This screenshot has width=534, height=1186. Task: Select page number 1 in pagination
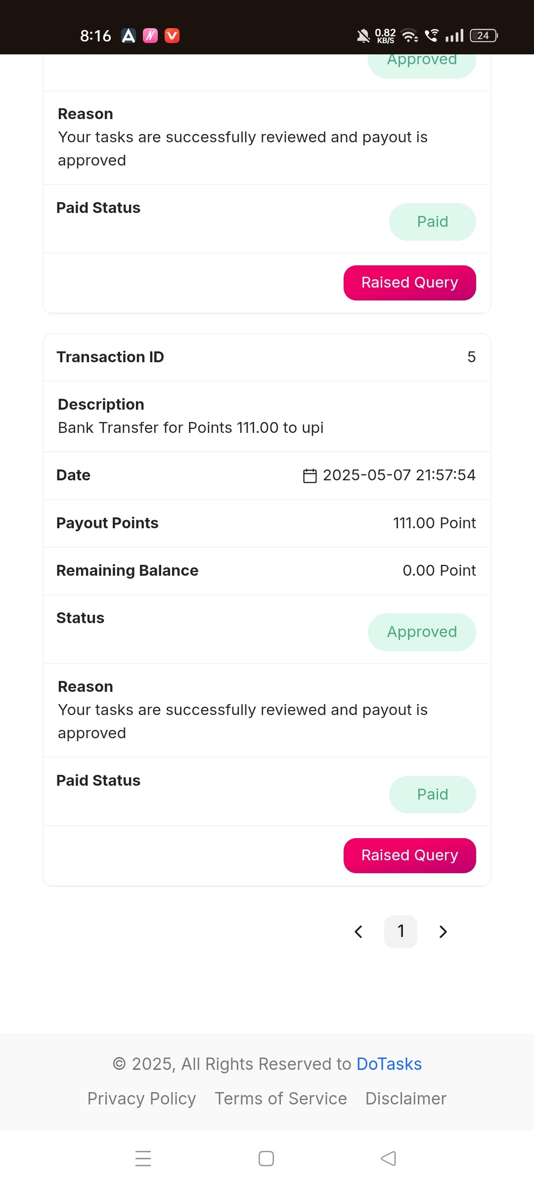pos(401,932)
